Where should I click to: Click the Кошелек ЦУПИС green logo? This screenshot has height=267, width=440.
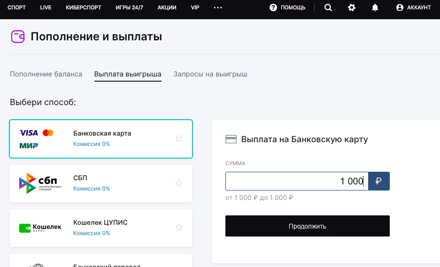40,228
